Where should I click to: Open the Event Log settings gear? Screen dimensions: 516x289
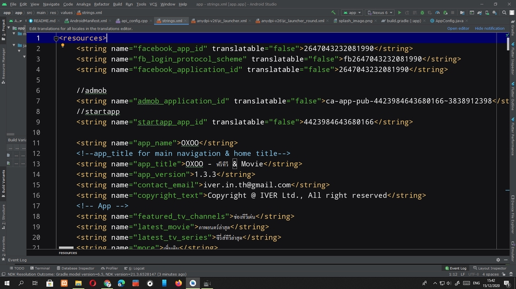pos(498,259)
